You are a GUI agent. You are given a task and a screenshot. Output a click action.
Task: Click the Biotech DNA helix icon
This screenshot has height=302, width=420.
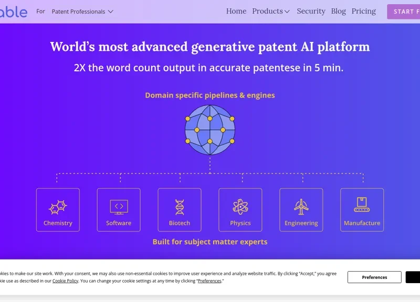(x=180, y=207)
